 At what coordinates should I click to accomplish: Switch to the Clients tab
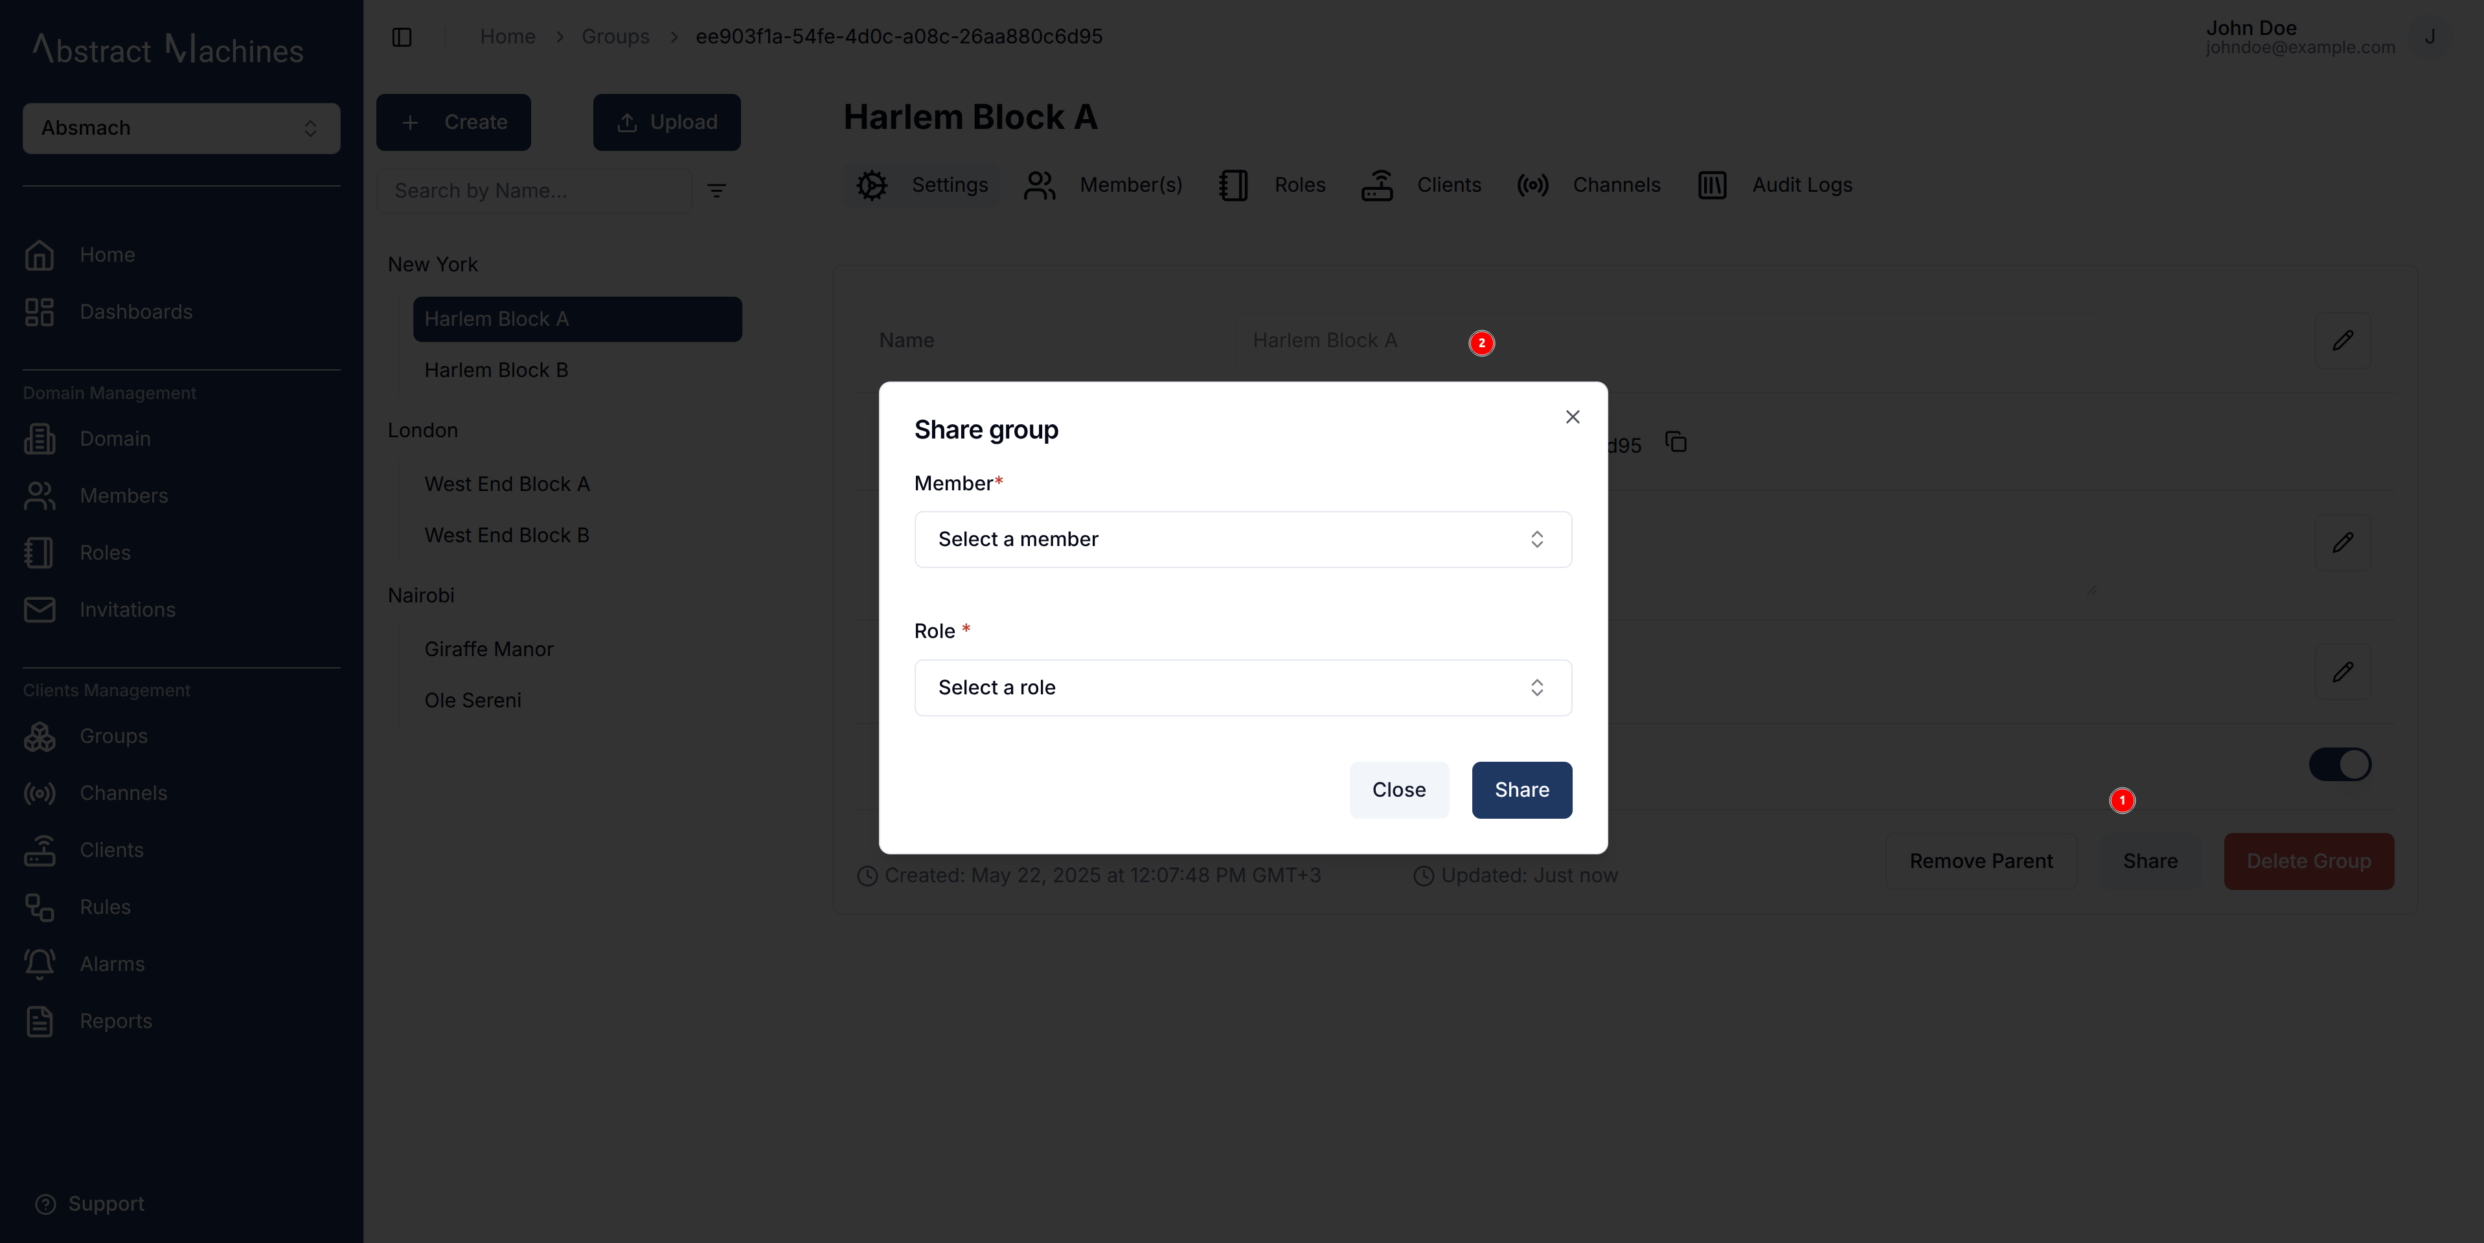tap(1420, 185)
